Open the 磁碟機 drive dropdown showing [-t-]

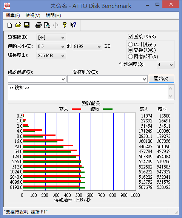pyautogui.click(x=51, y=37)
